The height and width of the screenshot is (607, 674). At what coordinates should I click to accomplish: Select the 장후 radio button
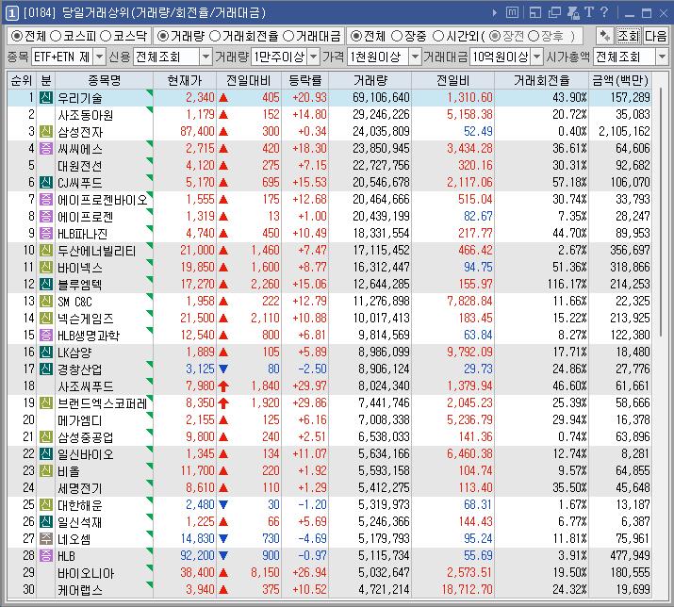tap(534, 36)
